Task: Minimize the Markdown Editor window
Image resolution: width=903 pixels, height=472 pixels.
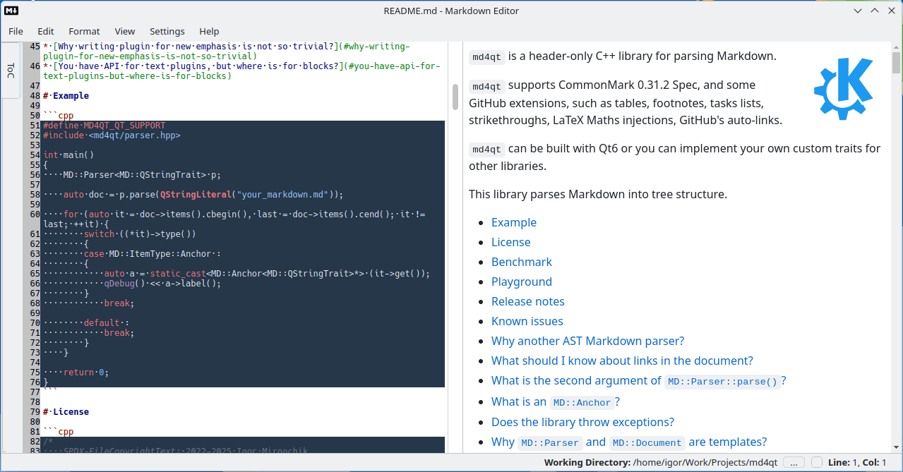Action: click(x=858, y=11)
